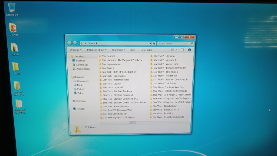Open the Utilities folder on desktop

(x=13, y=28)
